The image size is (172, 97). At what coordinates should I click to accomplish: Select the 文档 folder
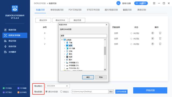70,51
